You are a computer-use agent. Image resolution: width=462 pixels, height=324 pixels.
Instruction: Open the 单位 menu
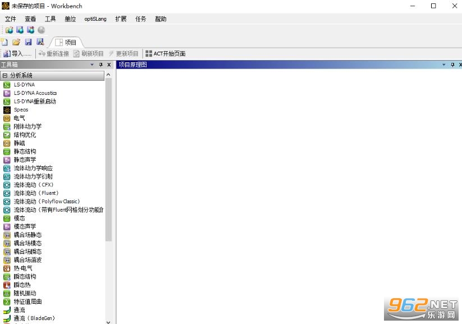(70, 19)
